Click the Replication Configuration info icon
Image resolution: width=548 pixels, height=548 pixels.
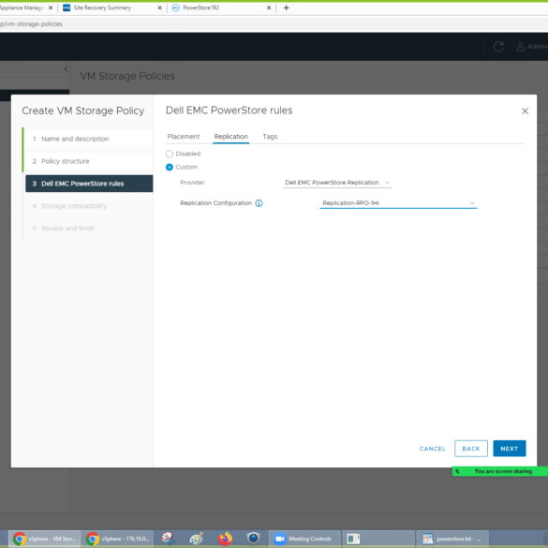pyautogui.click(x=259, y=203)
